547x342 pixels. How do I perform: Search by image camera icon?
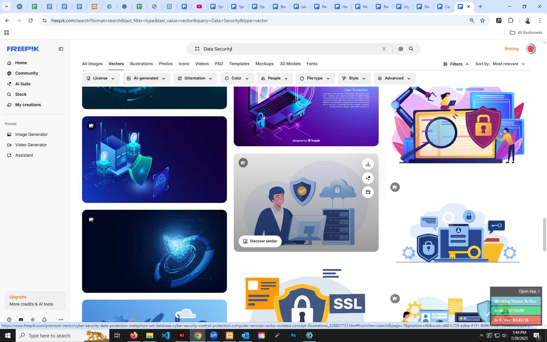pyautogui.click(x=401, y=49)
